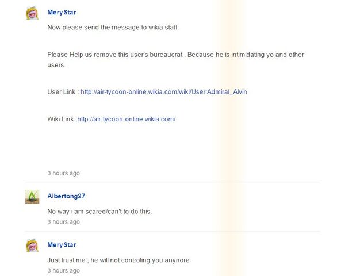Open the Albertong27 username link
Viewport: 337px width, 276px height.
(66, 196)
